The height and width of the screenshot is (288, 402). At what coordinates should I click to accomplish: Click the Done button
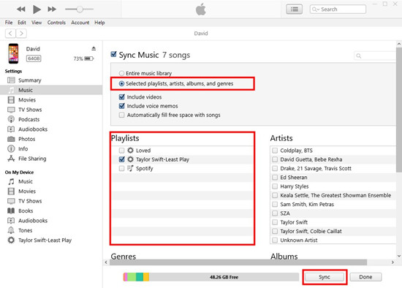tap(365, 277)
